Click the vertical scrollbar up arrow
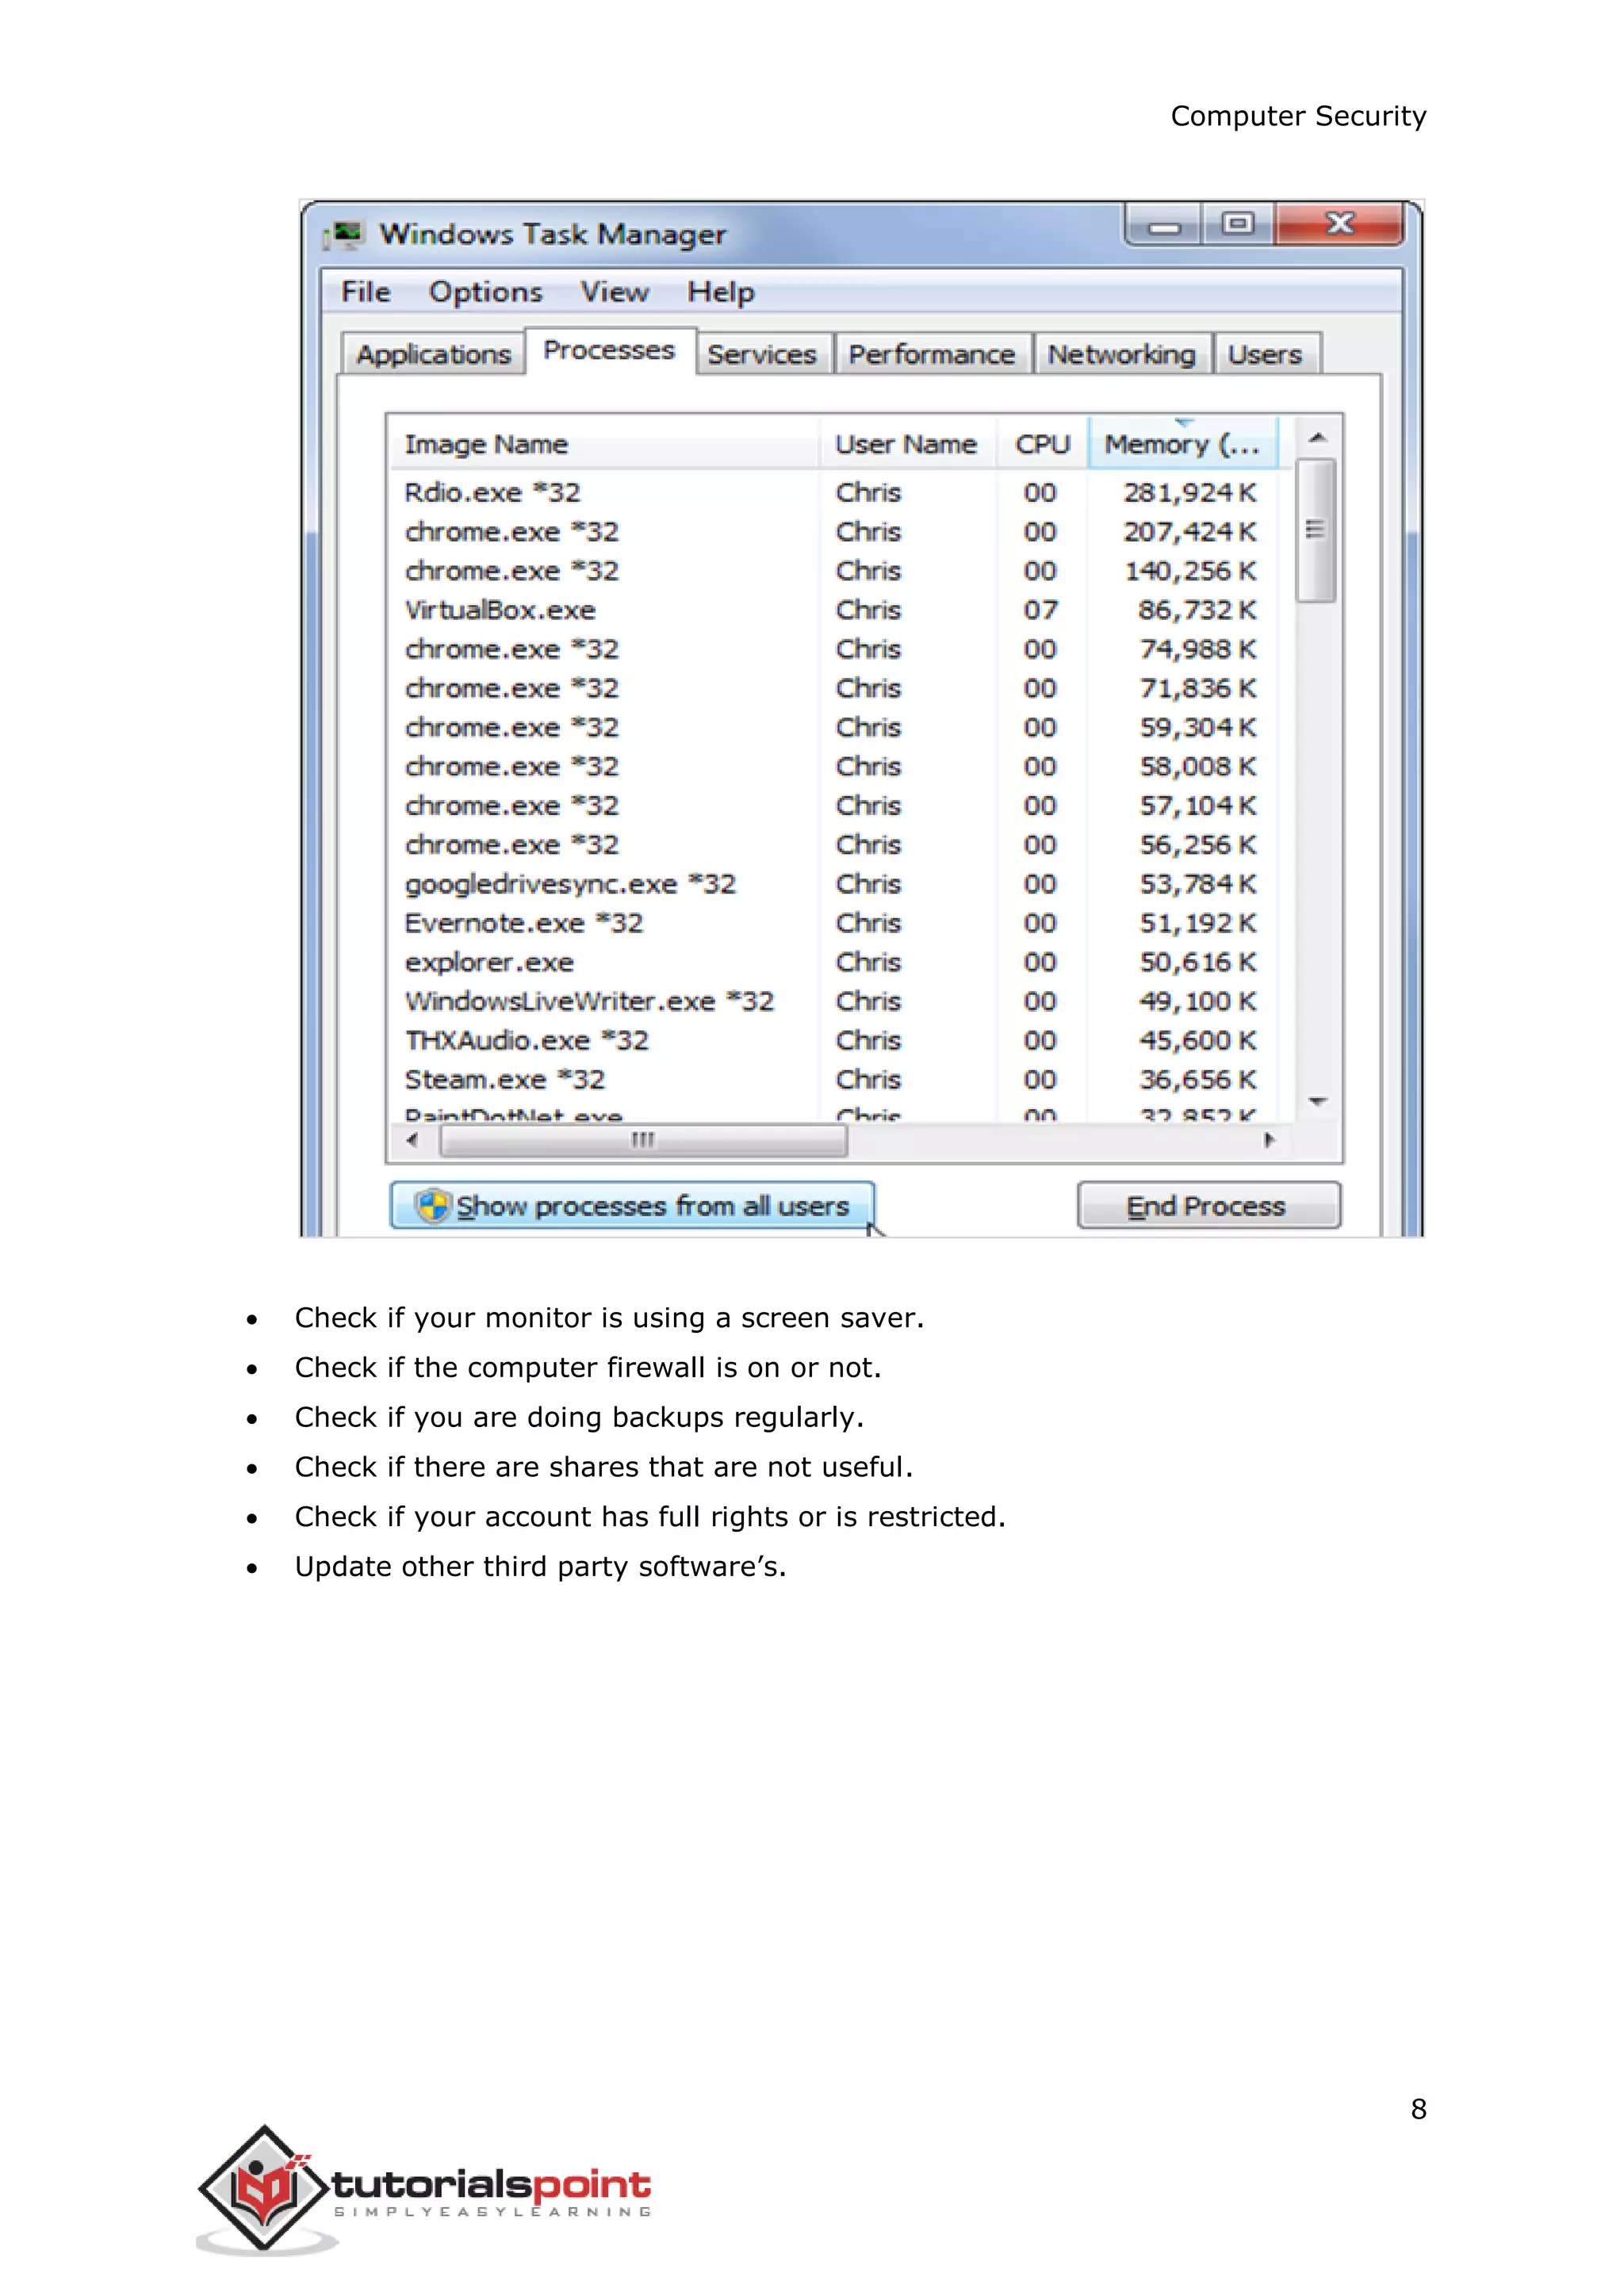Viewport: 1624px width, 2296px height. (x=1317, y=437)
